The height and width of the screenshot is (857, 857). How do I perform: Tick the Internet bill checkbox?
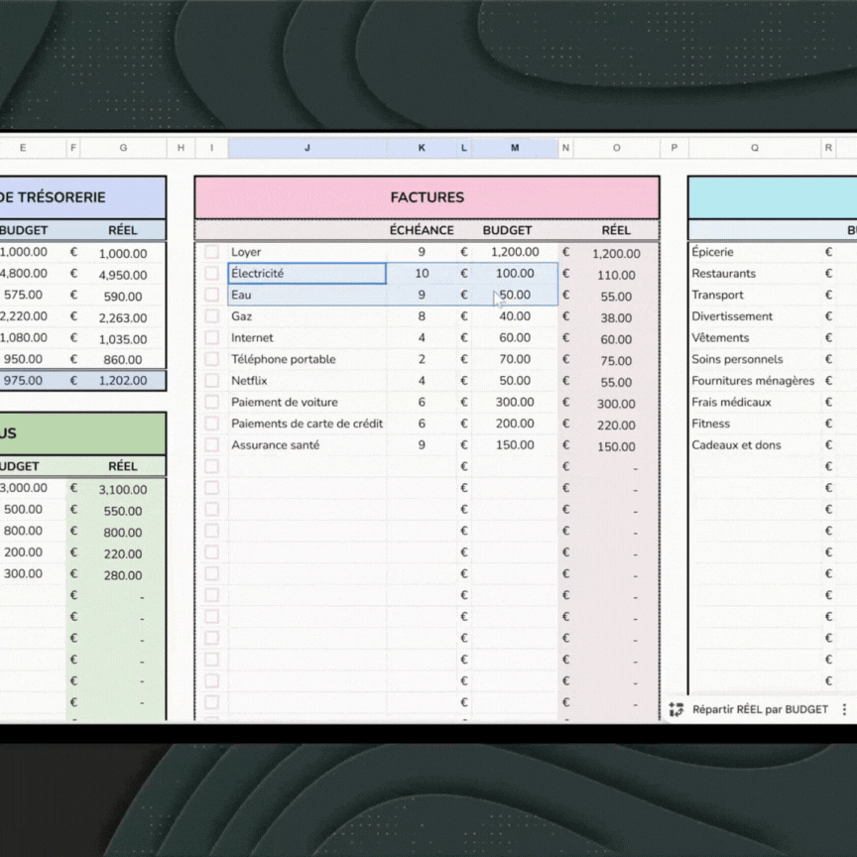coord(211,338)
